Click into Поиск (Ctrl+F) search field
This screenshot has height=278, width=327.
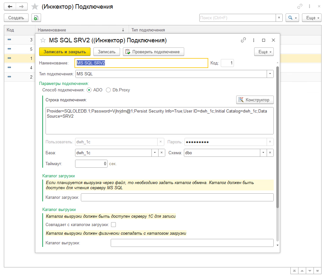coord(237,18)
